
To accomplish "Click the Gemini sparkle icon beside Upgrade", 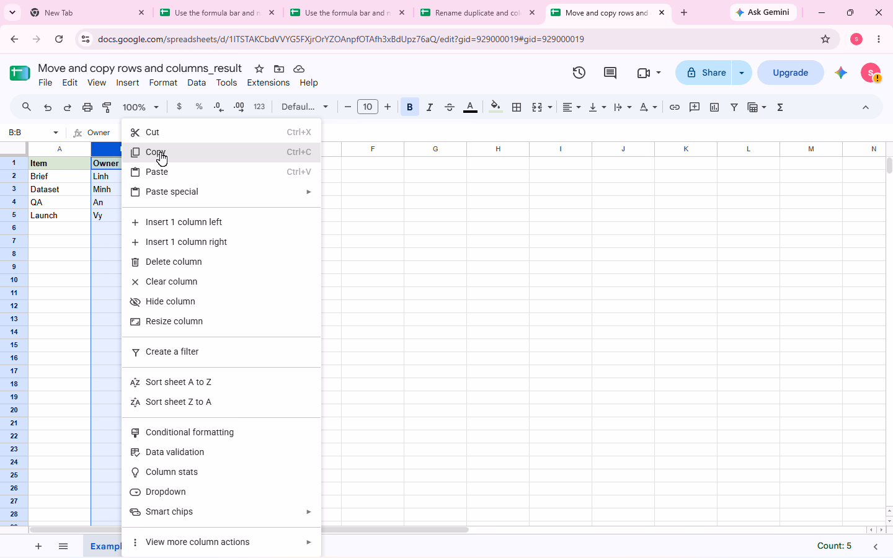I will 841,73.
